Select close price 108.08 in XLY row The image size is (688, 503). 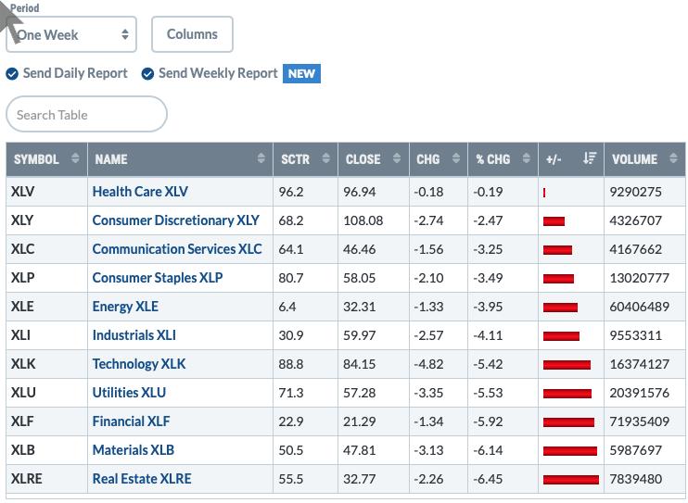pyautogui.click(x=363, y=220)
